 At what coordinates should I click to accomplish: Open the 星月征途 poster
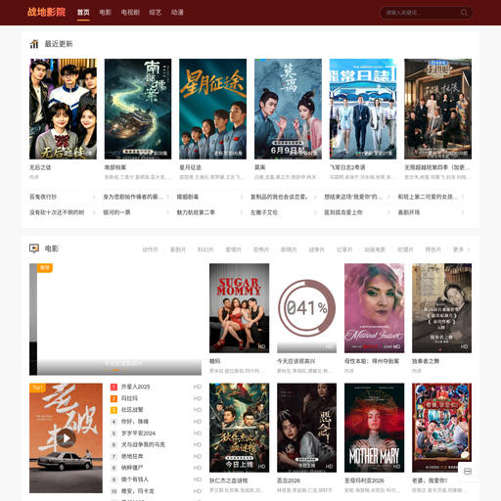(x=212, y=109)
